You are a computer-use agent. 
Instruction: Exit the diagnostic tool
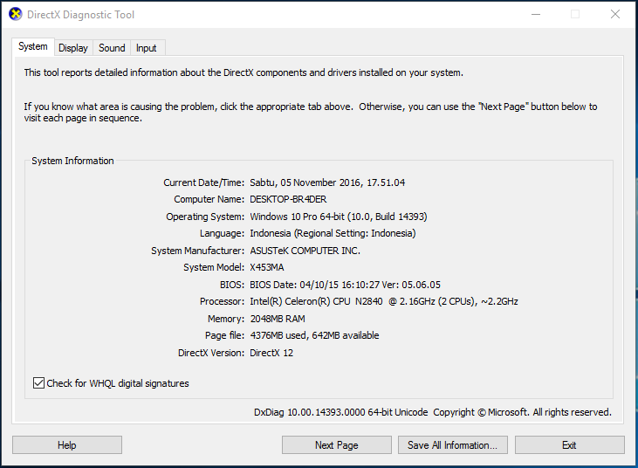(569, 444)
